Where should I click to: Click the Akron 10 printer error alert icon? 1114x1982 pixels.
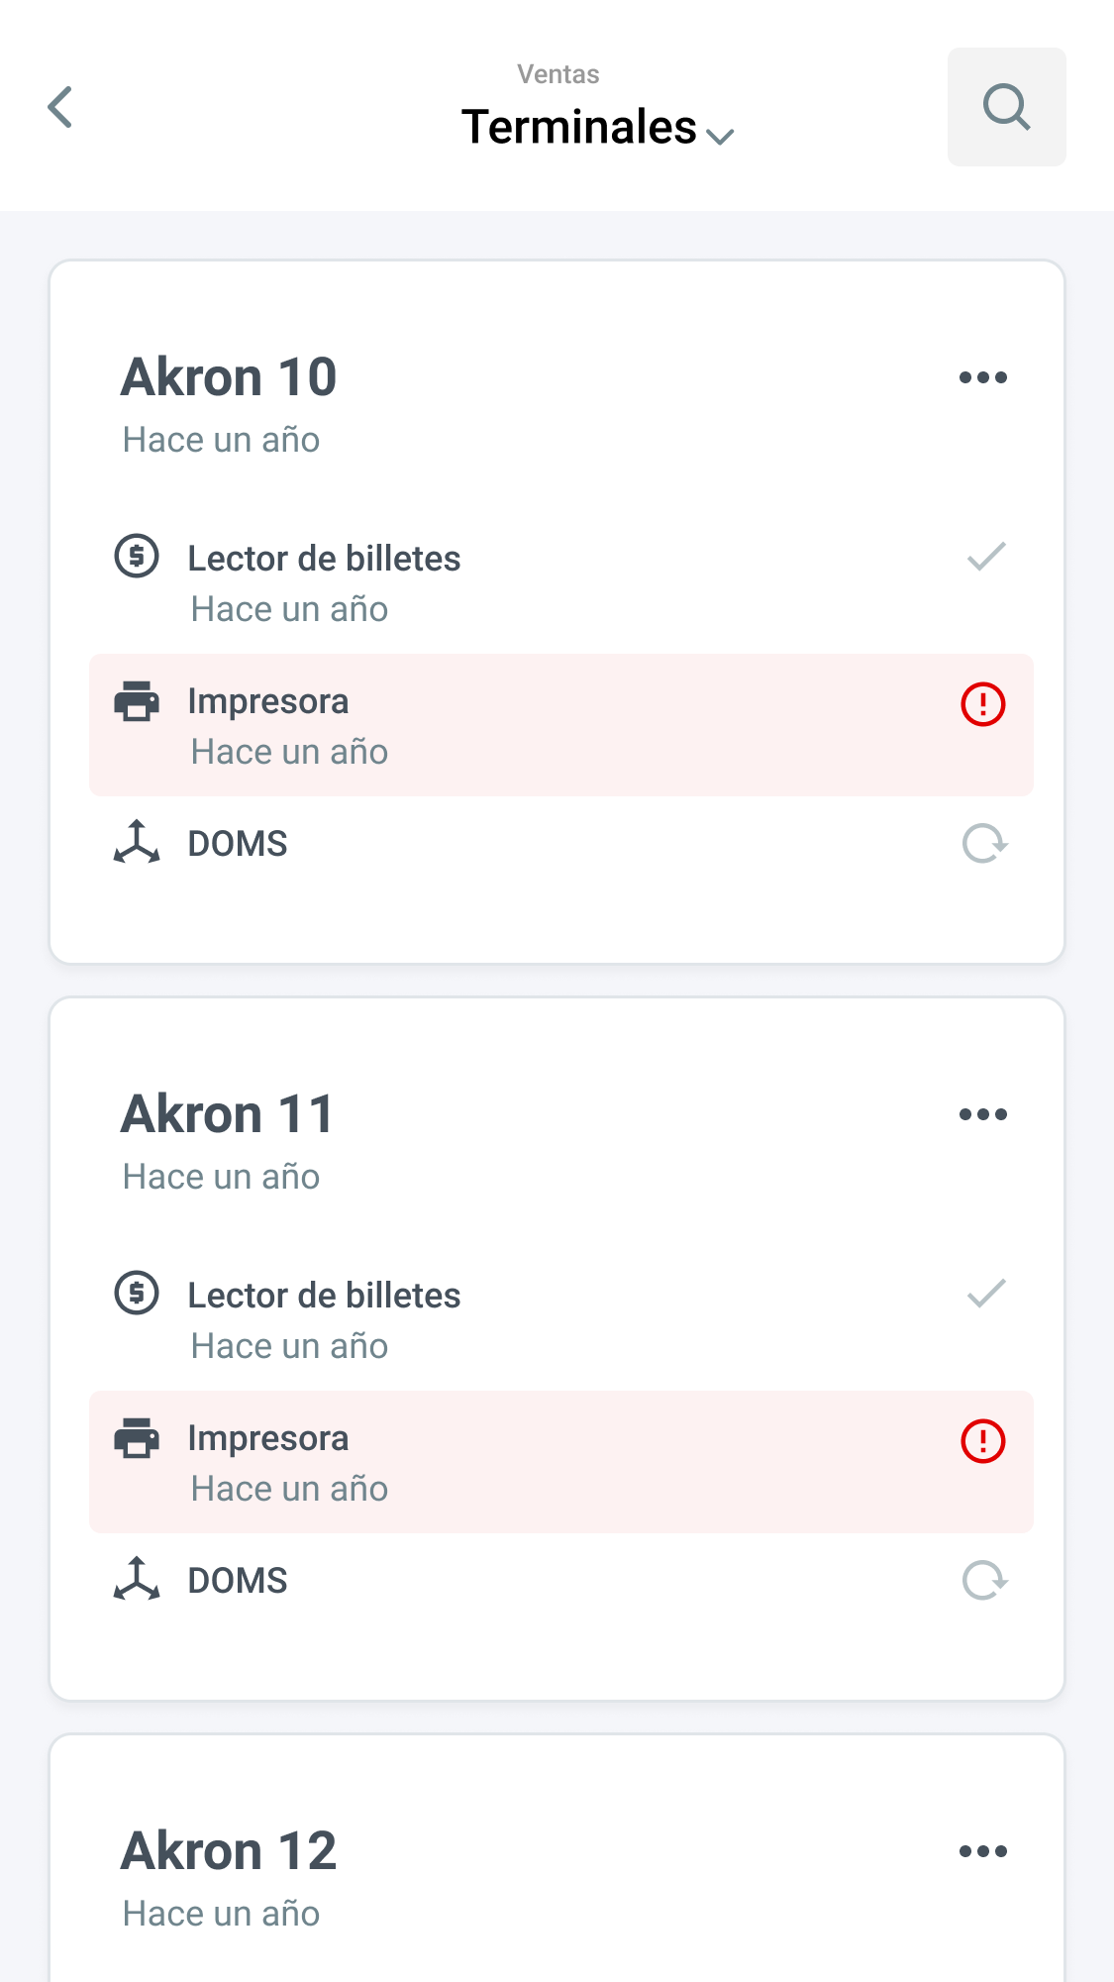pyautogui.click(x=982, y=704)
